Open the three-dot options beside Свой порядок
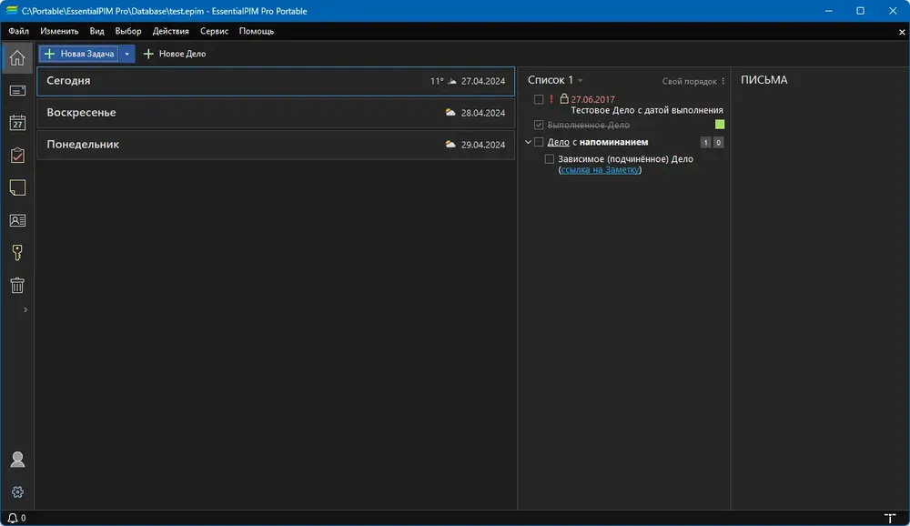Screen dimensions: 910x526 coord(723,81)
